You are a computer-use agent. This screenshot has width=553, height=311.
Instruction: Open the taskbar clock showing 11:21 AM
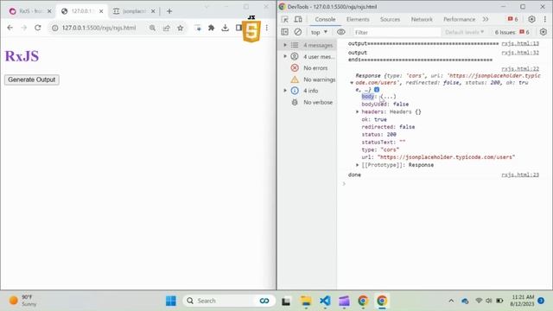pos(522,301)
